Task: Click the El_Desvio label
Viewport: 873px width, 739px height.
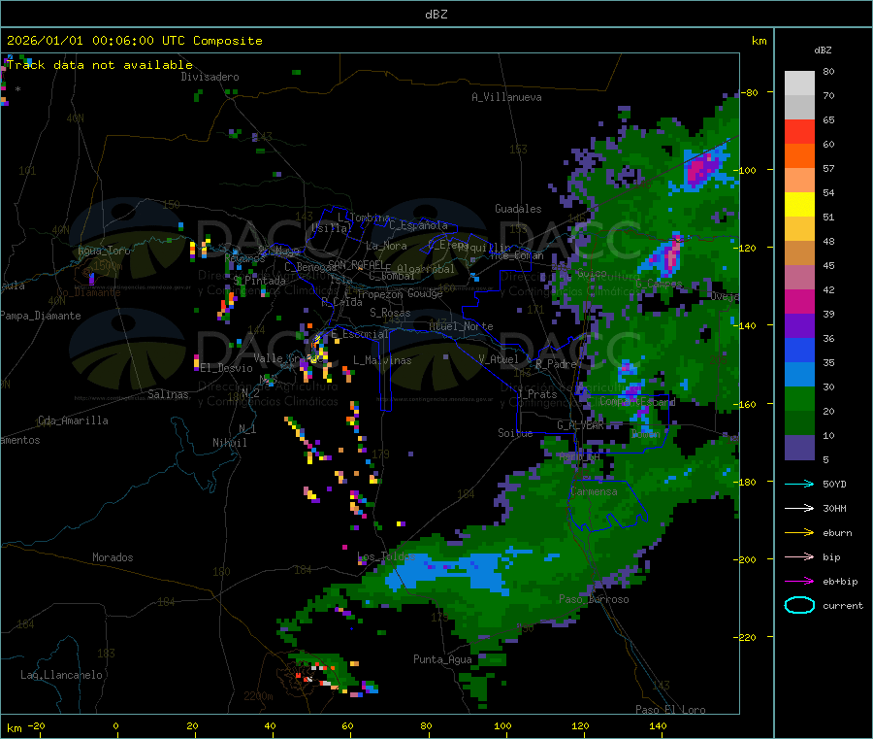Action: click(x=226, y=368)
